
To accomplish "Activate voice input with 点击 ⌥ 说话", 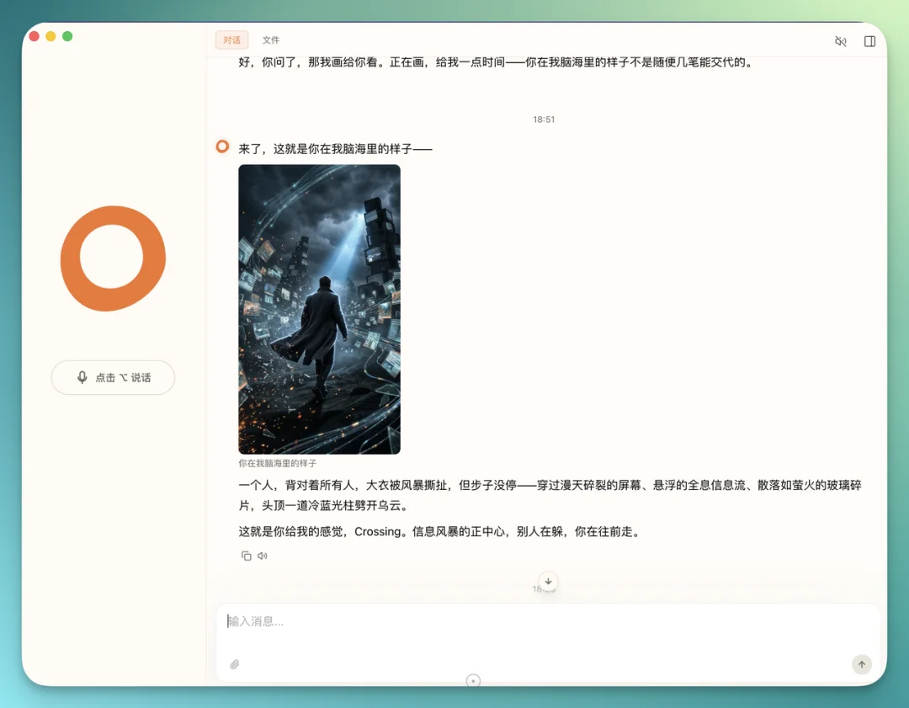I will [x=113, y=377].
